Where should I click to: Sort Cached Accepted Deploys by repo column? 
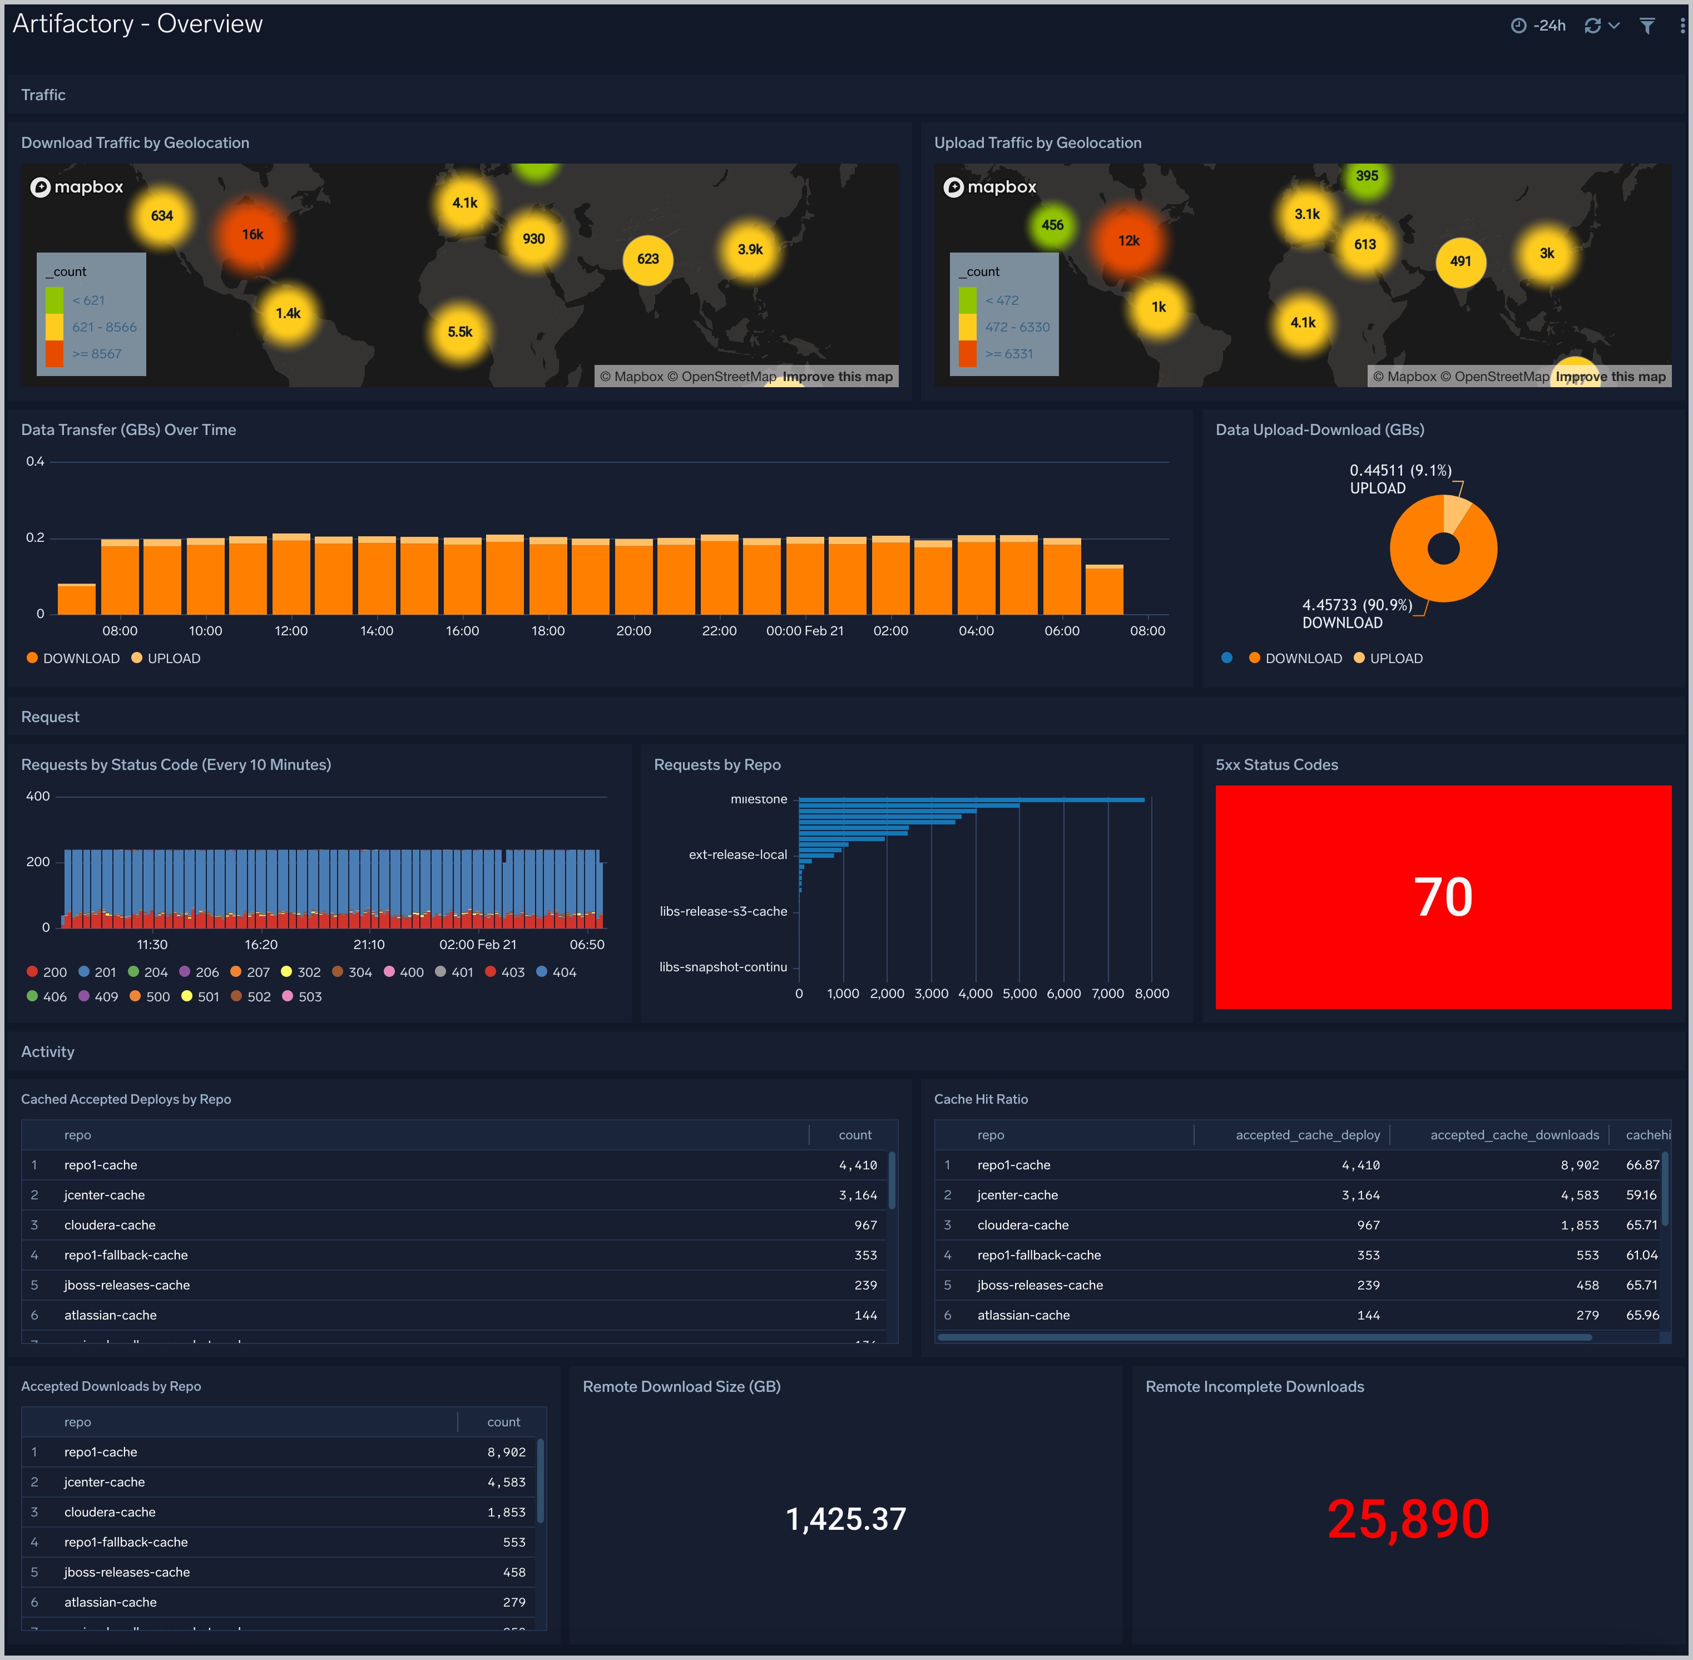pyautogui.click(x=78, y=1135)
